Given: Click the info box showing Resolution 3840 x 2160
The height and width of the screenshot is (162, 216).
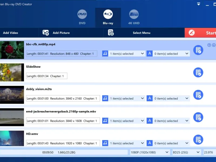Looking at the screenshot, I should coord(63,98).
